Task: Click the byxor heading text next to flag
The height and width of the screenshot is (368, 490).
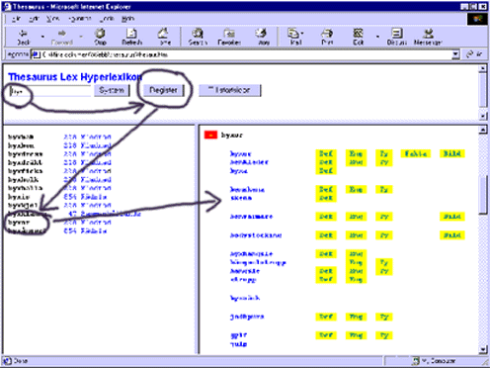Action: pyautogui.click(x=232, y=136)
